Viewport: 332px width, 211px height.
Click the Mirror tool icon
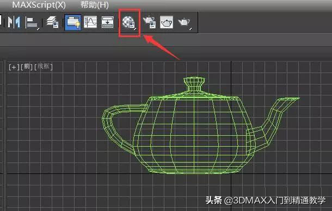pyautogui.click(x=14, y=22)
